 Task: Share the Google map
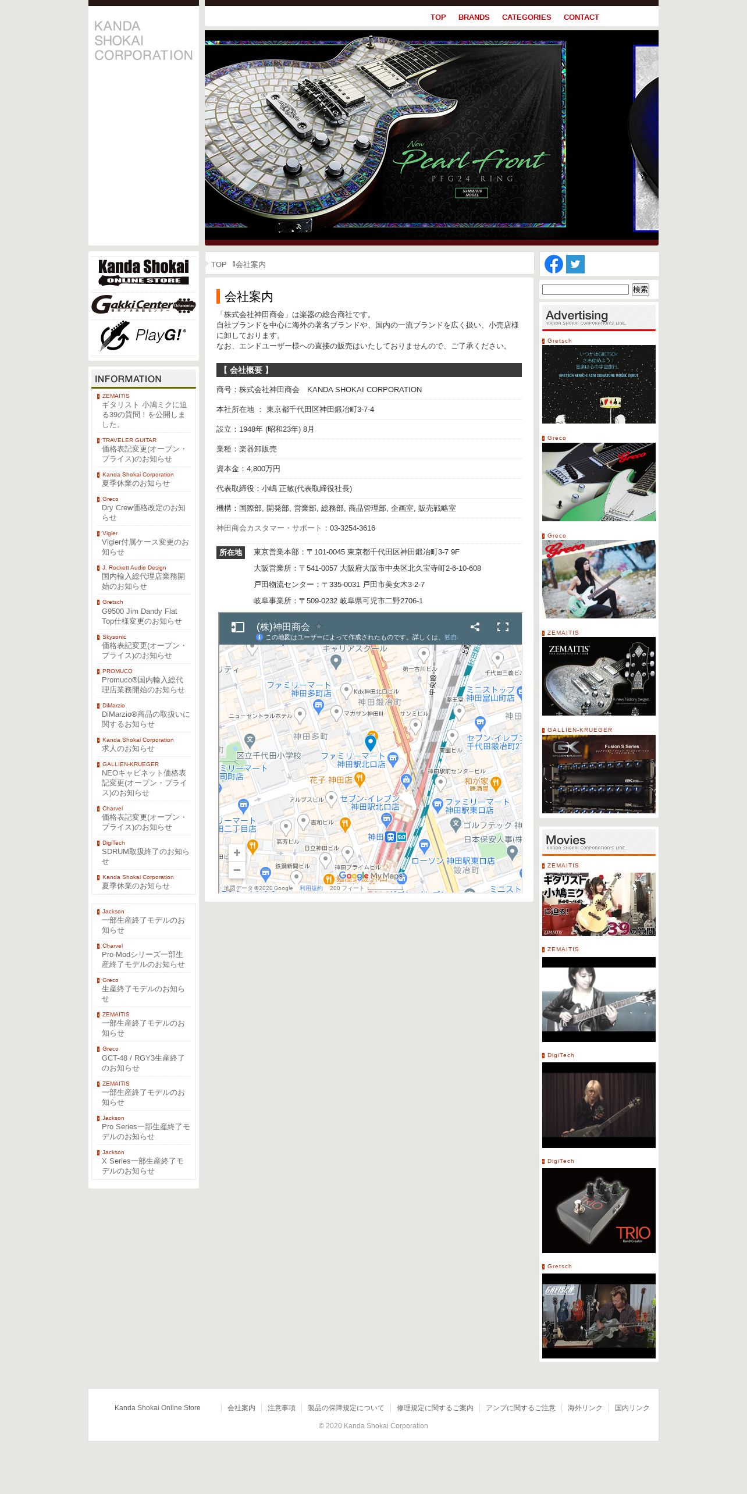475,627
